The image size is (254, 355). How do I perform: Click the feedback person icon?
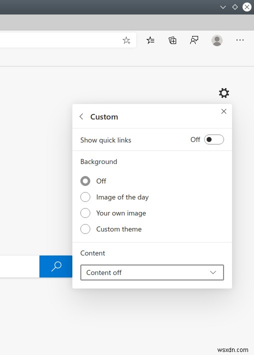(194, 40)
